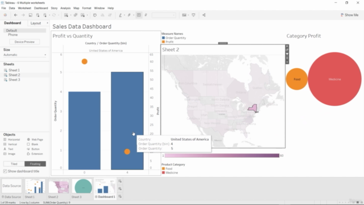Click the Share workbook icon
The image size is (364, 205).
coord(204,15)
